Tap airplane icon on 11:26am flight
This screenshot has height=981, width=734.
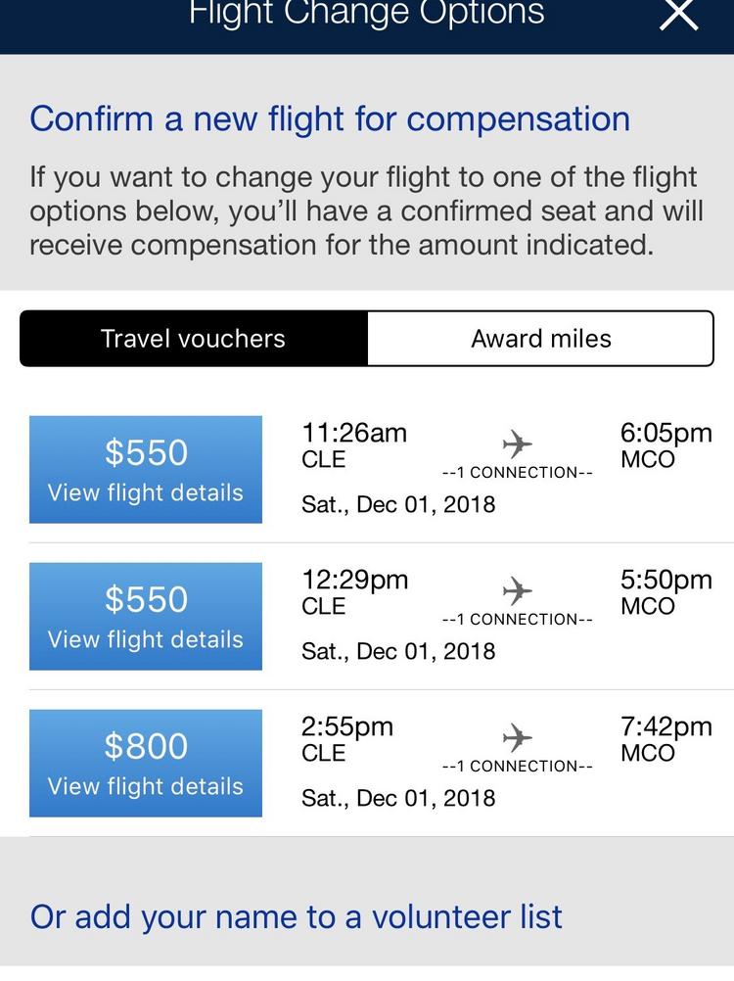coord(518,444)
